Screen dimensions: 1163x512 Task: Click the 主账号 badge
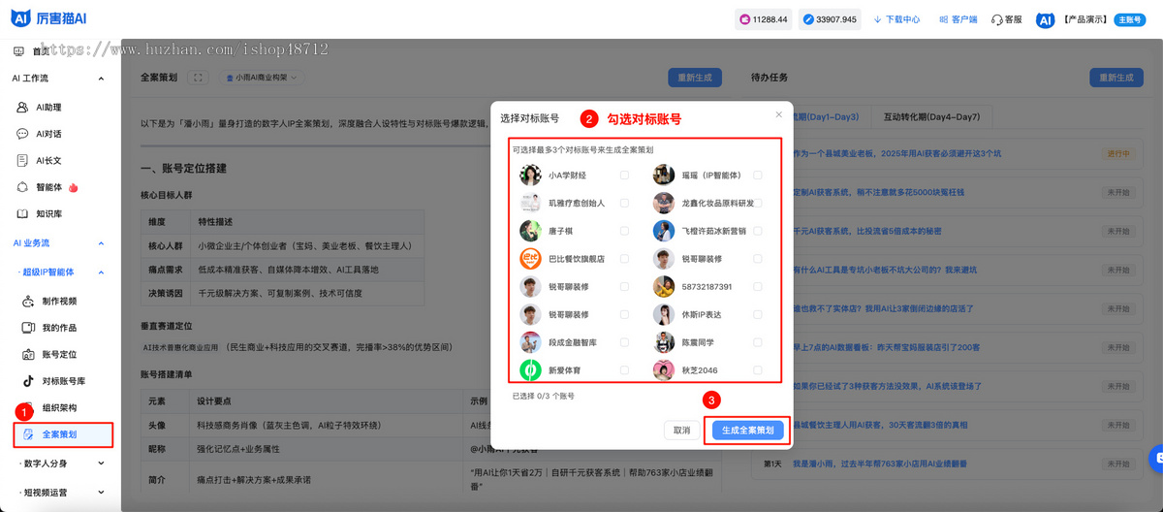pyautogui.click(x=1130, y=19)
